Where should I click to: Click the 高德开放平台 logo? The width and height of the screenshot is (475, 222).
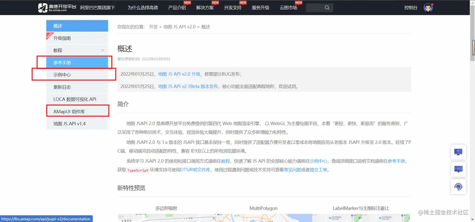coord(57,8)
